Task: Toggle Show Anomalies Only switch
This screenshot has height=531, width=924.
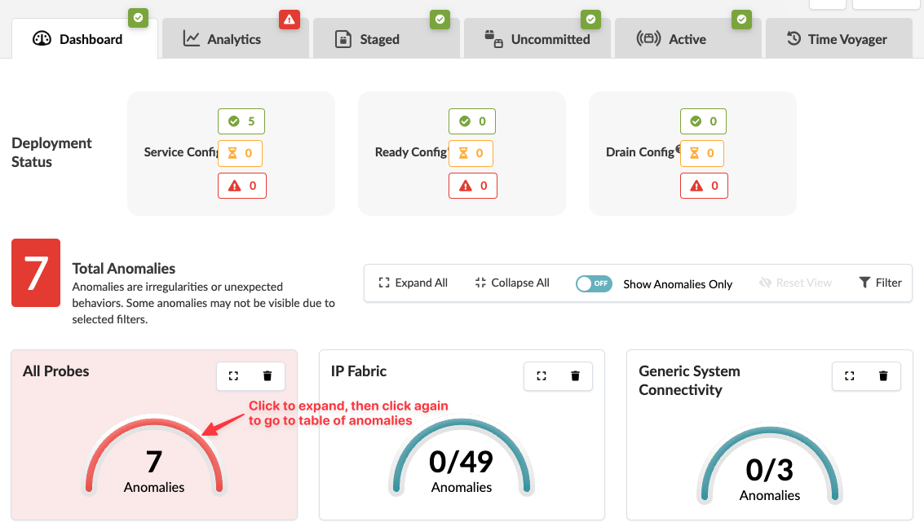Action: point(594,283)
